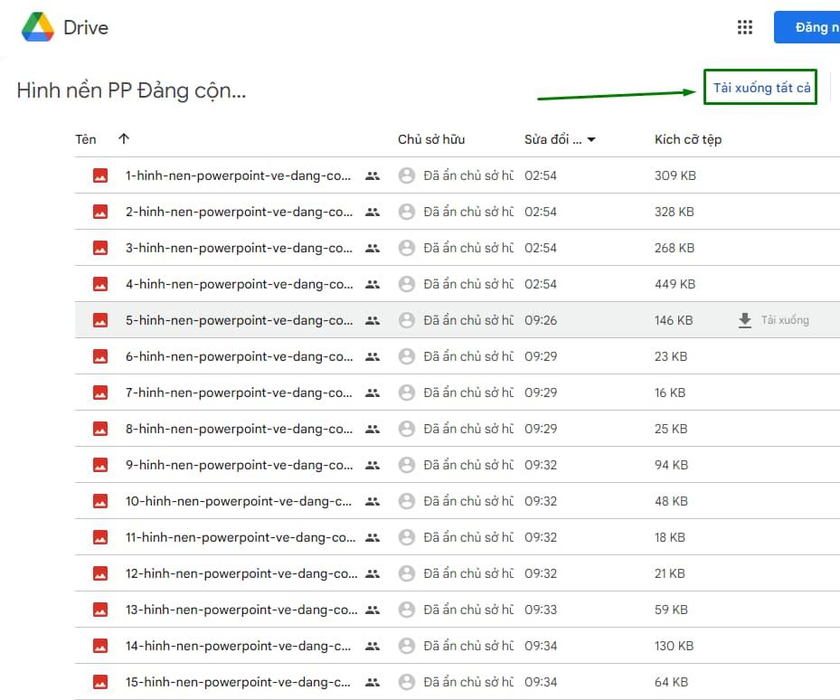Toggle sort direction arrow beside Tên
840x700 pixels.
pyautogui.click(x=124, y=139)
